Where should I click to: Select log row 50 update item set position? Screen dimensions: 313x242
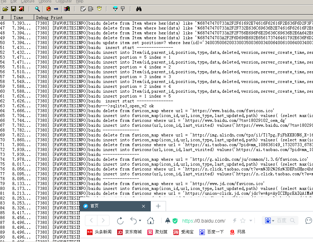pyautogui.click(x=157, y=43)
